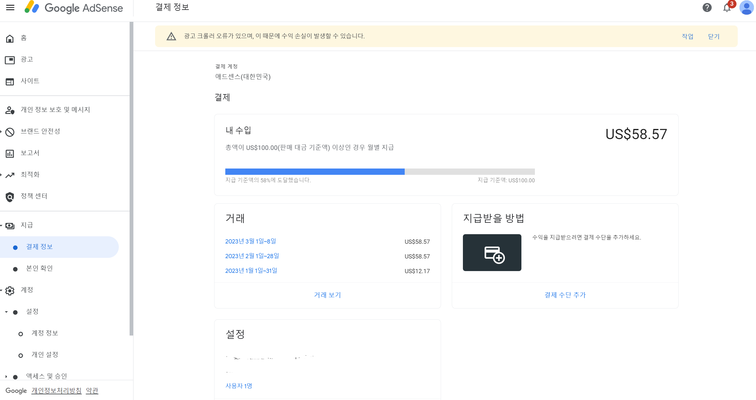
Task: Open the user account avatar
Action: (x=746, y=7)
